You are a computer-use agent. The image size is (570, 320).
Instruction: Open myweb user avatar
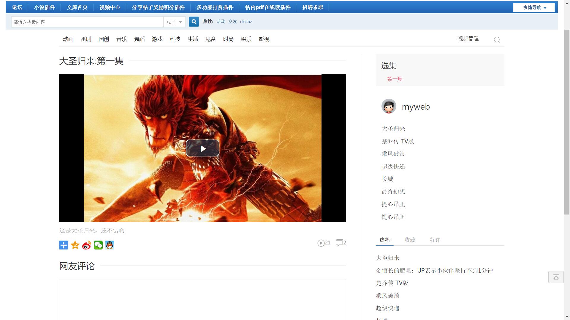pos(389,106)
